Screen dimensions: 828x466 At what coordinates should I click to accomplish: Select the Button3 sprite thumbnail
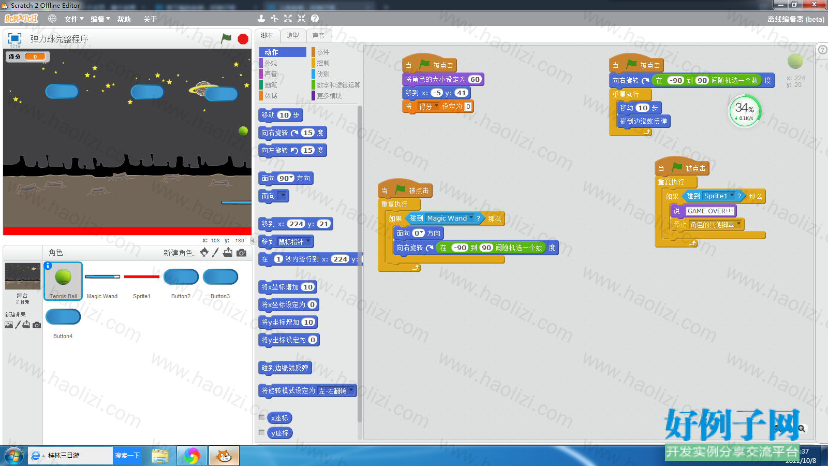[220, 281]
